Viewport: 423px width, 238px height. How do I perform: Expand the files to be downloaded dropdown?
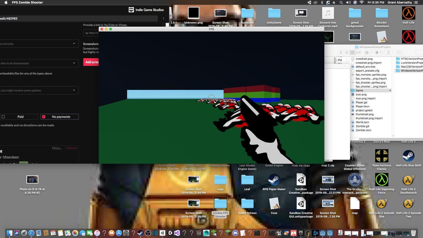pos(39,63)
